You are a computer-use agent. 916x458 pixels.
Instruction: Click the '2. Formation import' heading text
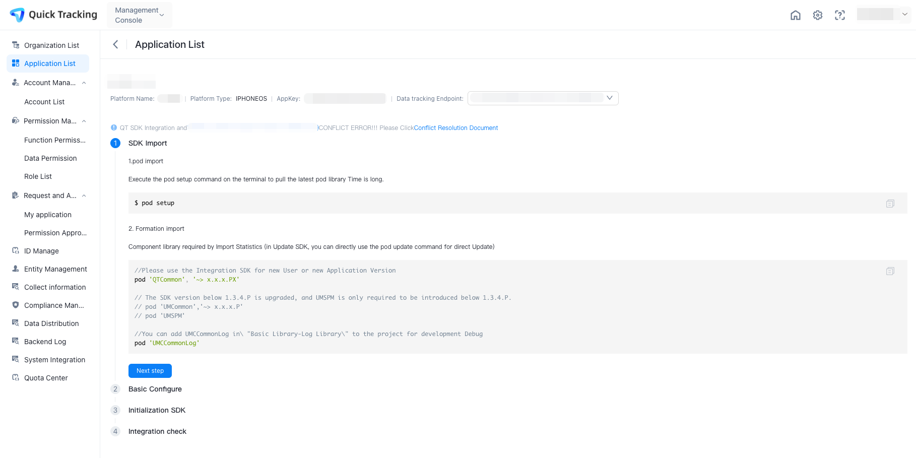(156, 229)
